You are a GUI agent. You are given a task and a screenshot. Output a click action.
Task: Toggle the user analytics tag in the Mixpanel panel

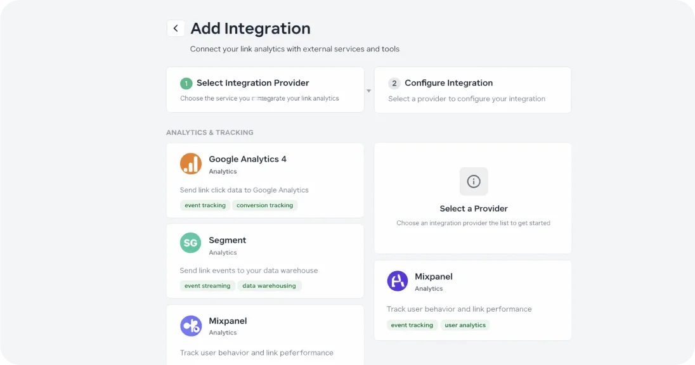point(465,324)
